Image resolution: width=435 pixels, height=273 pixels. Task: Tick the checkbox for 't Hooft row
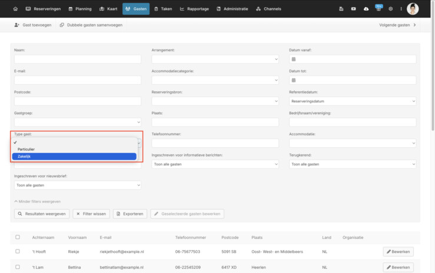click(x=18, y=251)
